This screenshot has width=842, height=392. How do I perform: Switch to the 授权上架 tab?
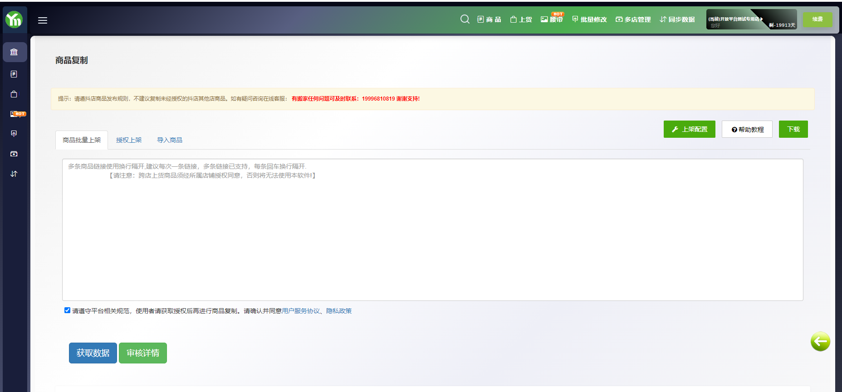(129, 140)
